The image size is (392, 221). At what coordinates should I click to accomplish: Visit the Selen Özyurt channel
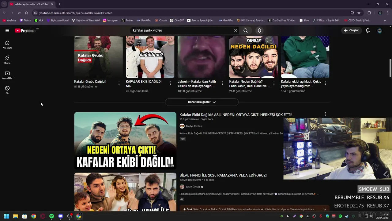point(193,187)
